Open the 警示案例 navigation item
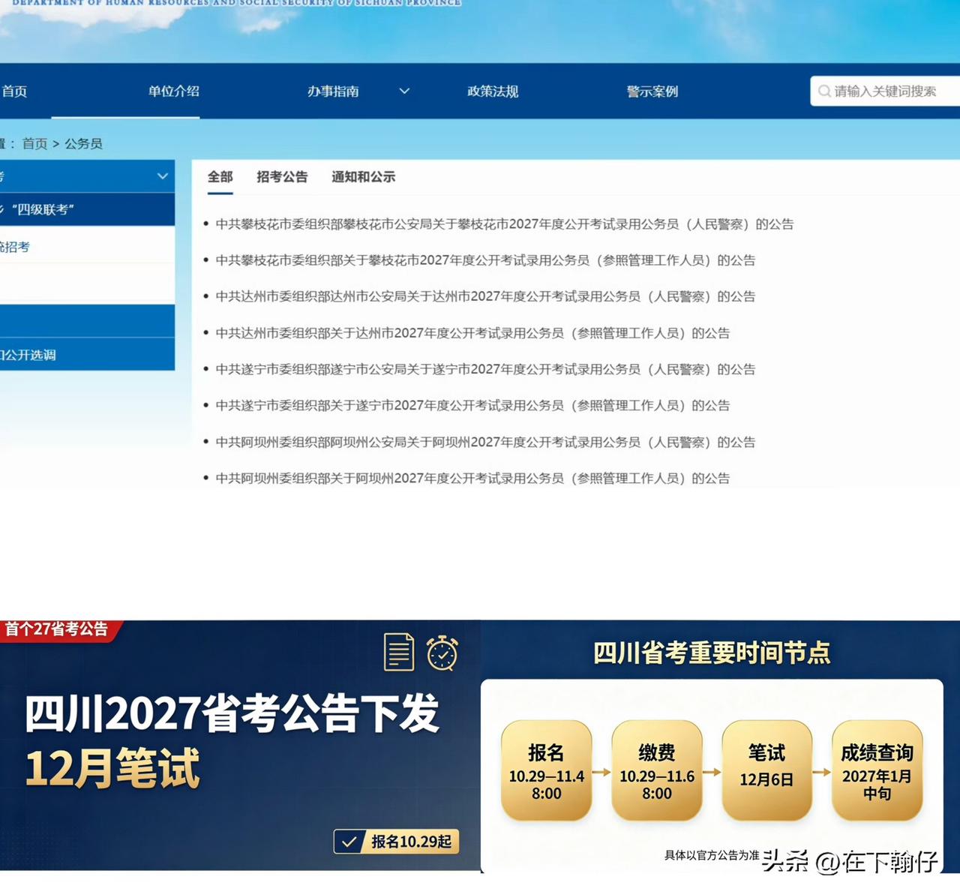This screenshot has width=960, height=895. pyautogui.click(x=652, y=92)
